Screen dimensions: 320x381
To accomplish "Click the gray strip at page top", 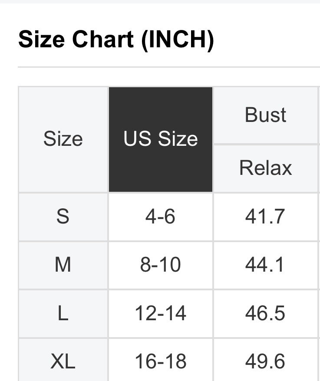I will [160, 2].
